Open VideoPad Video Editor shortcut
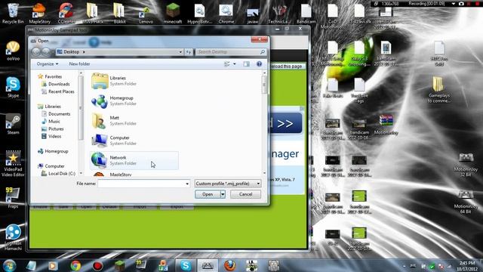The width and height of the screenshot is (483, 272). point(13,163)
